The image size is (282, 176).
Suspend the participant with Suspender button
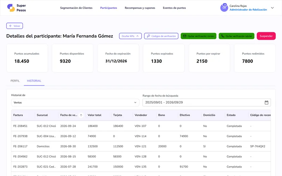[x=266, y=36]
